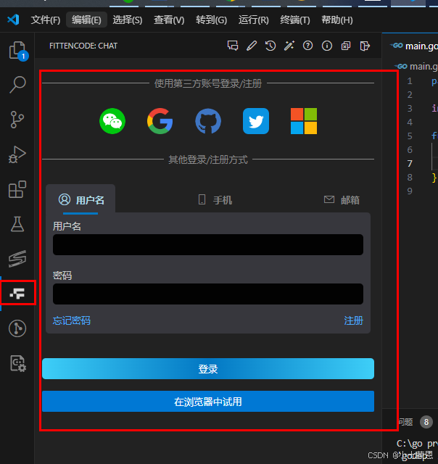438x464 pixels.
Task: Click the pencil edit icon in chat header
Action: (x=252, y=46)
